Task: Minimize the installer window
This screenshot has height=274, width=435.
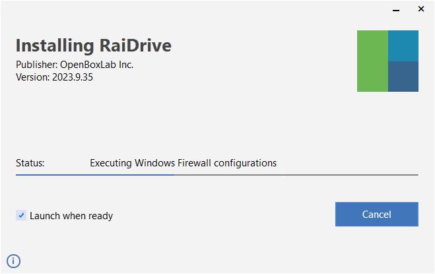Action: pos(396,11)
